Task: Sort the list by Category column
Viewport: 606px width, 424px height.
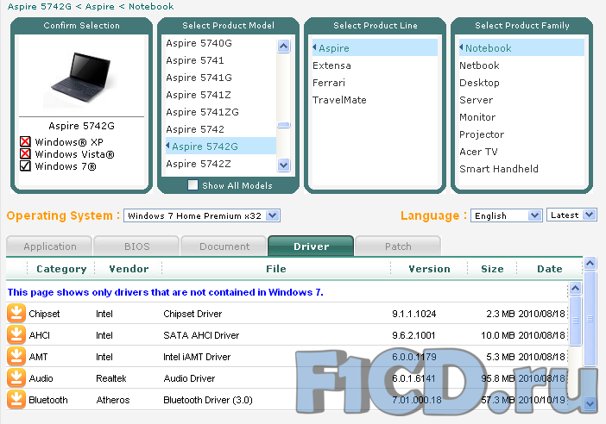Action: 61,269
